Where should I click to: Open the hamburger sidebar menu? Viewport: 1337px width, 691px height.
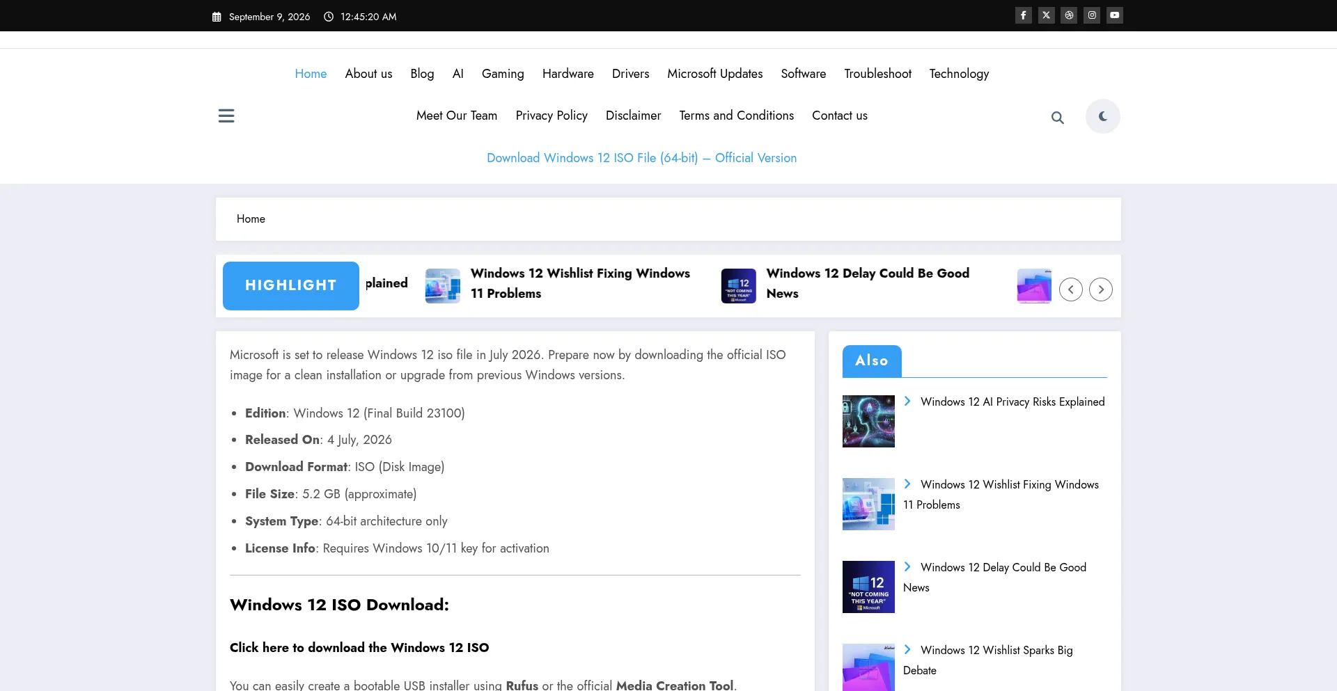[226, 116]
